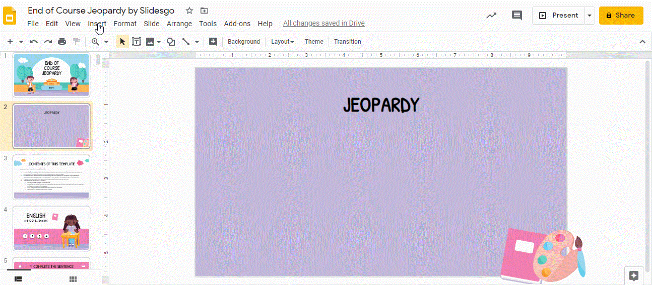Click the Print icon
The width and height of the screenshot is (652, 285).
62,42
